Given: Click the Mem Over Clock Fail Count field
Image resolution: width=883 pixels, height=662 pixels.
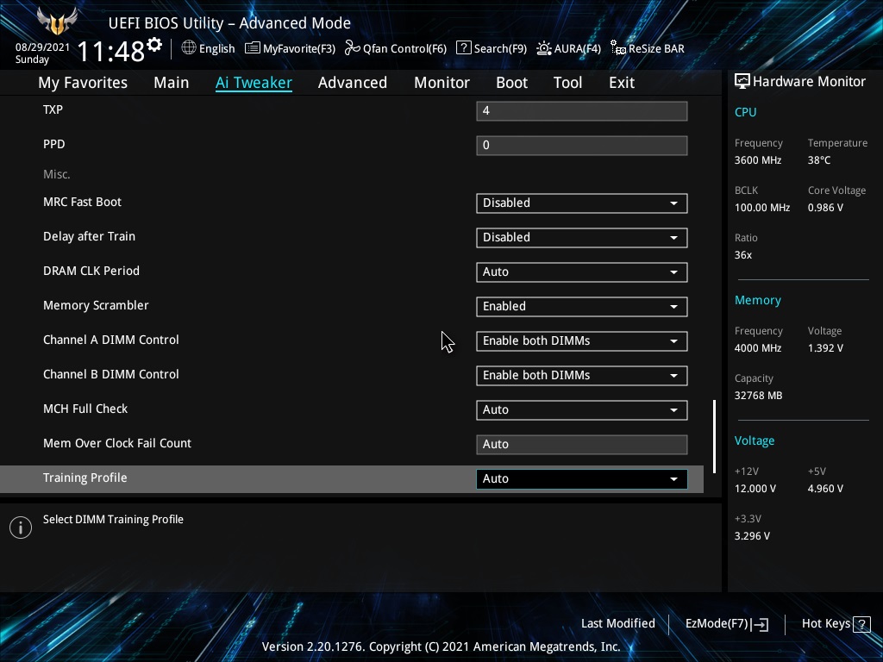Looking at the screenshot, I should click(x=582, y=444).
